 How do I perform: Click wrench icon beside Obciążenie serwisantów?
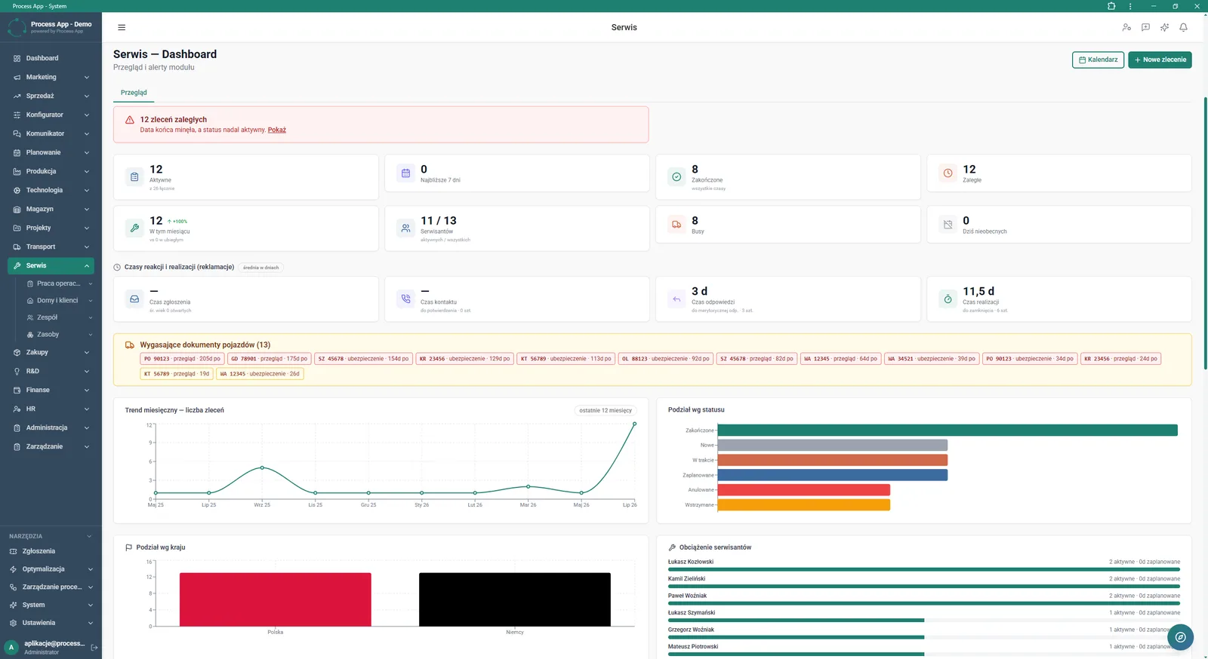(x=672, y=547)
